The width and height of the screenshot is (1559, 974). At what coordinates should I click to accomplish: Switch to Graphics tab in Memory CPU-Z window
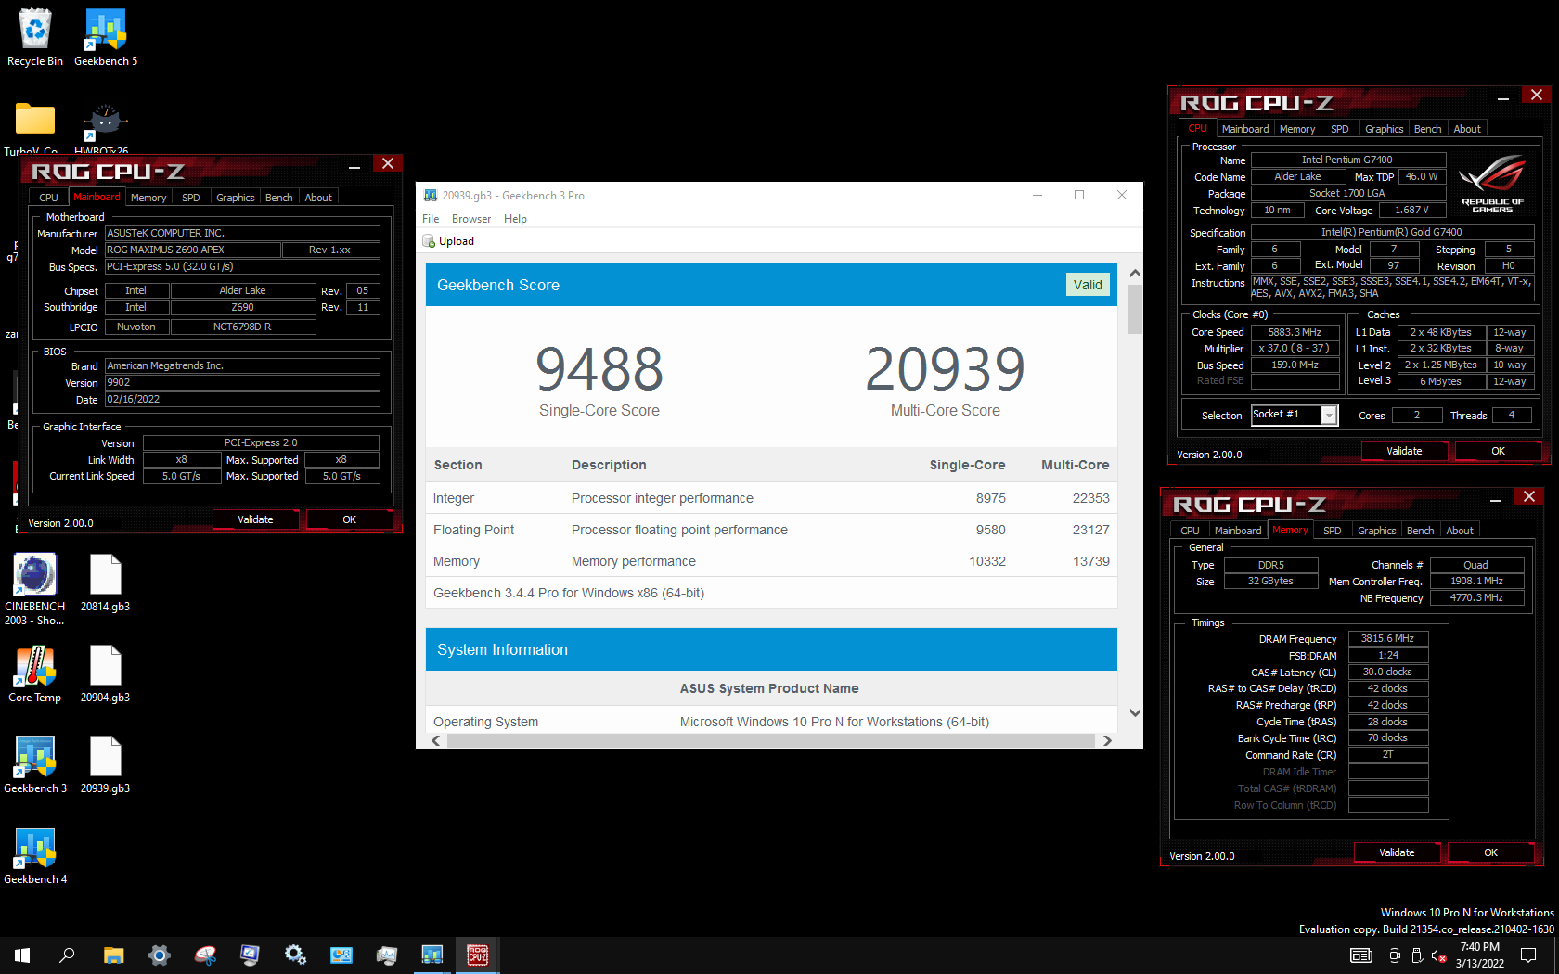pos(1376,531)
